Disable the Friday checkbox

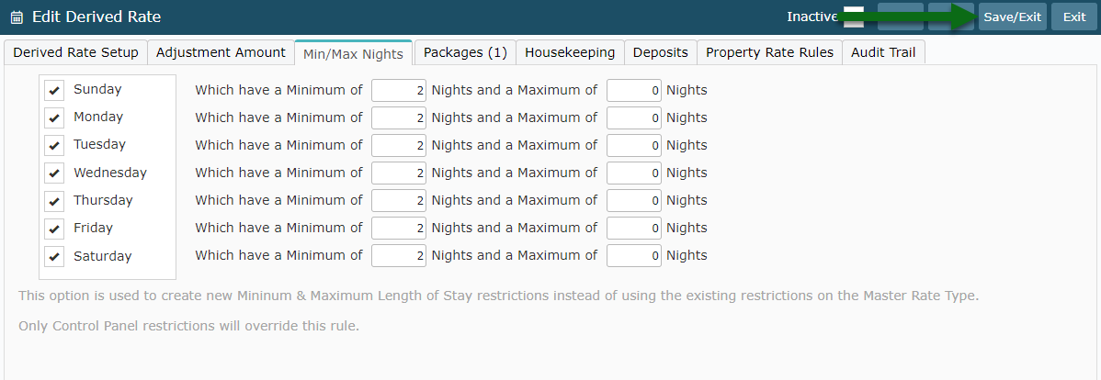[54, 229]
